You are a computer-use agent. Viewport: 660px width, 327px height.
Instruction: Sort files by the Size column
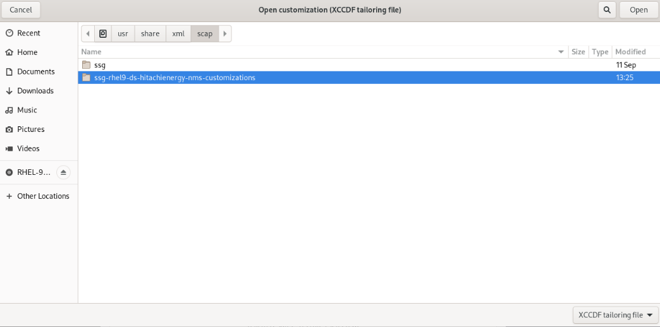coord(578,52)
